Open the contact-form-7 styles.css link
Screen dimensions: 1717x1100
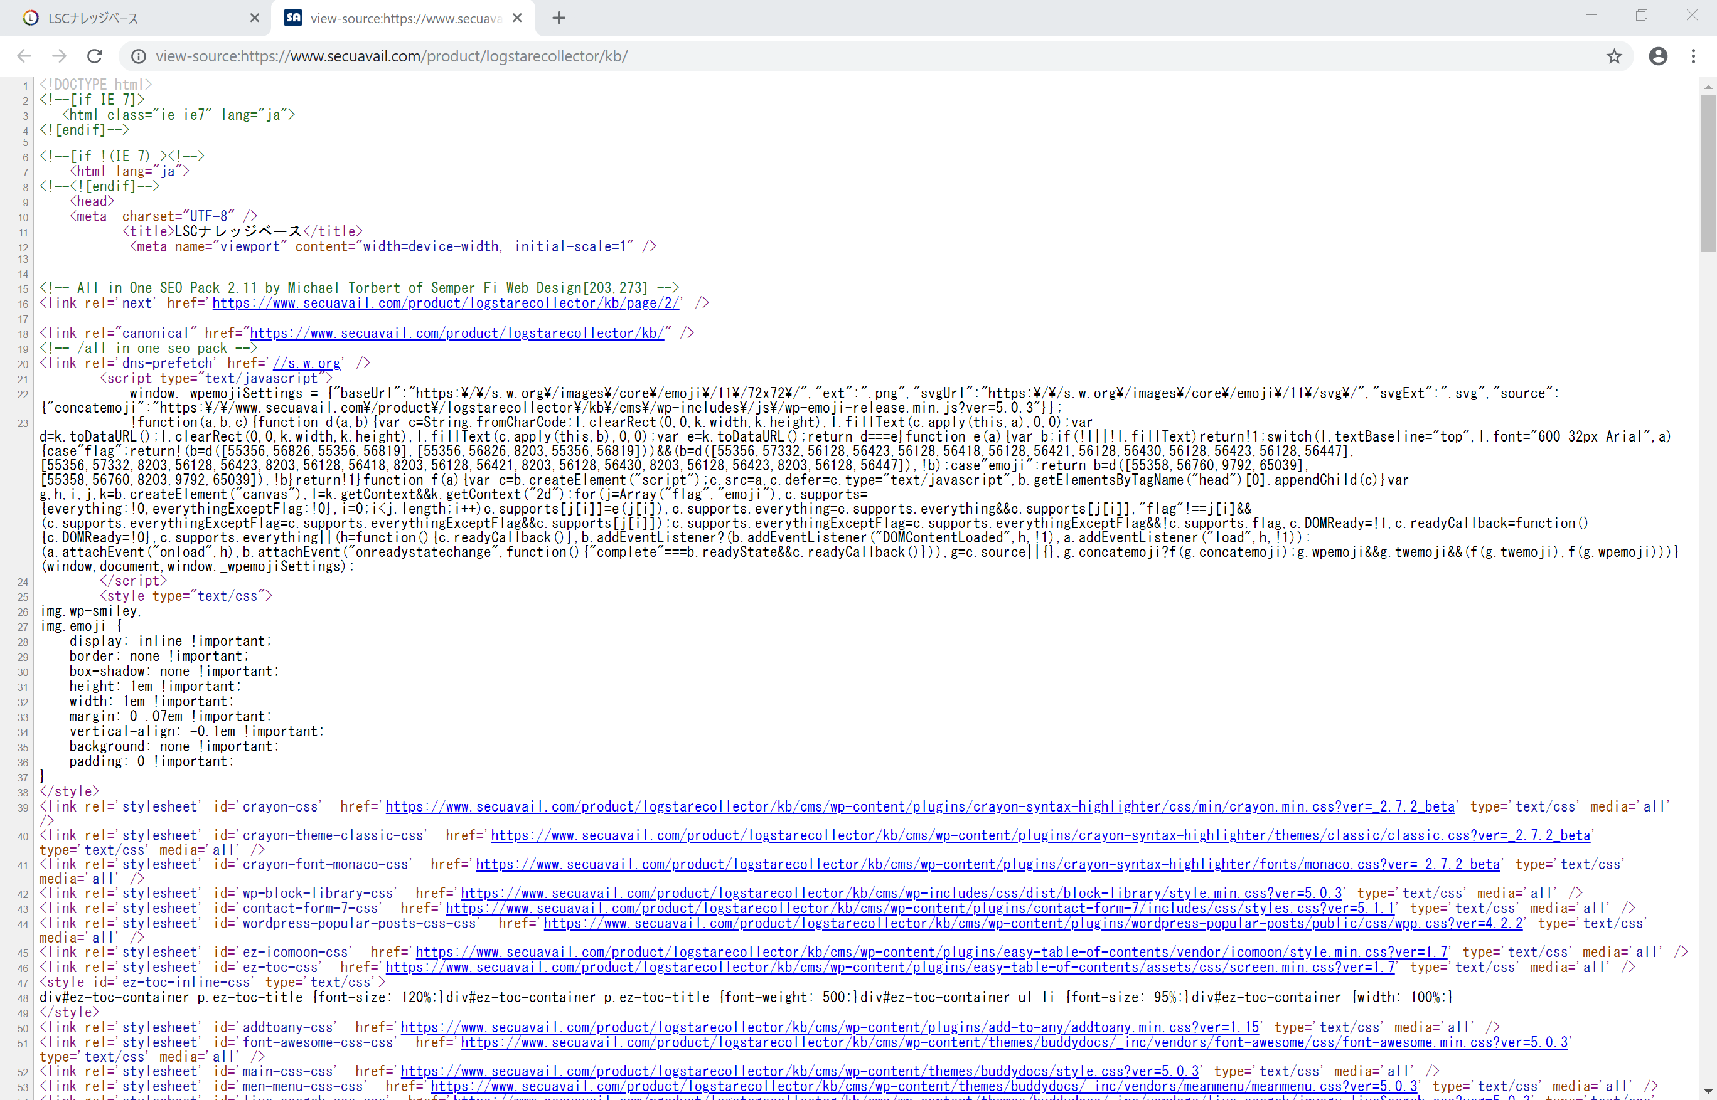click(x=921, y=908)
